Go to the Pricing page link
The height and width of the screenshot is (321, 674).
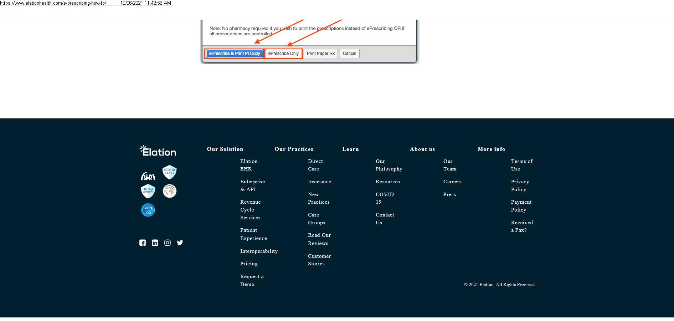249,264
